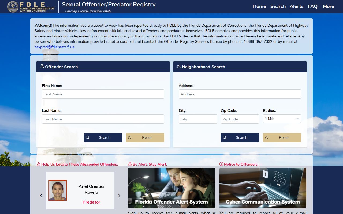Open the More navigation menu

329,6
